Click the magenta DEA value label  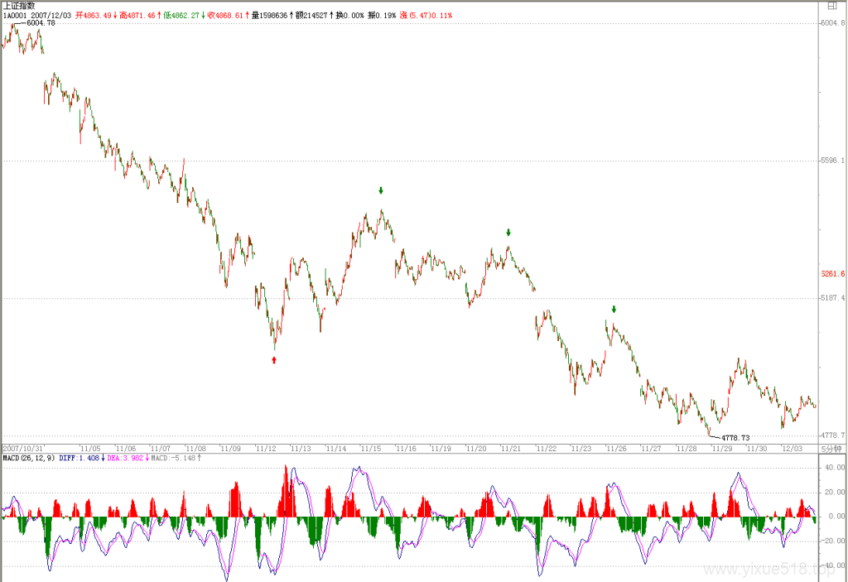pyautogui.click(x=125, y=458)
